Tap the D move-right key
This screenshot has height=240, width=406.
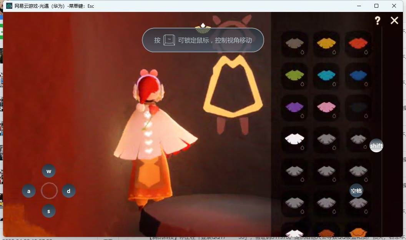coord(68,191)
